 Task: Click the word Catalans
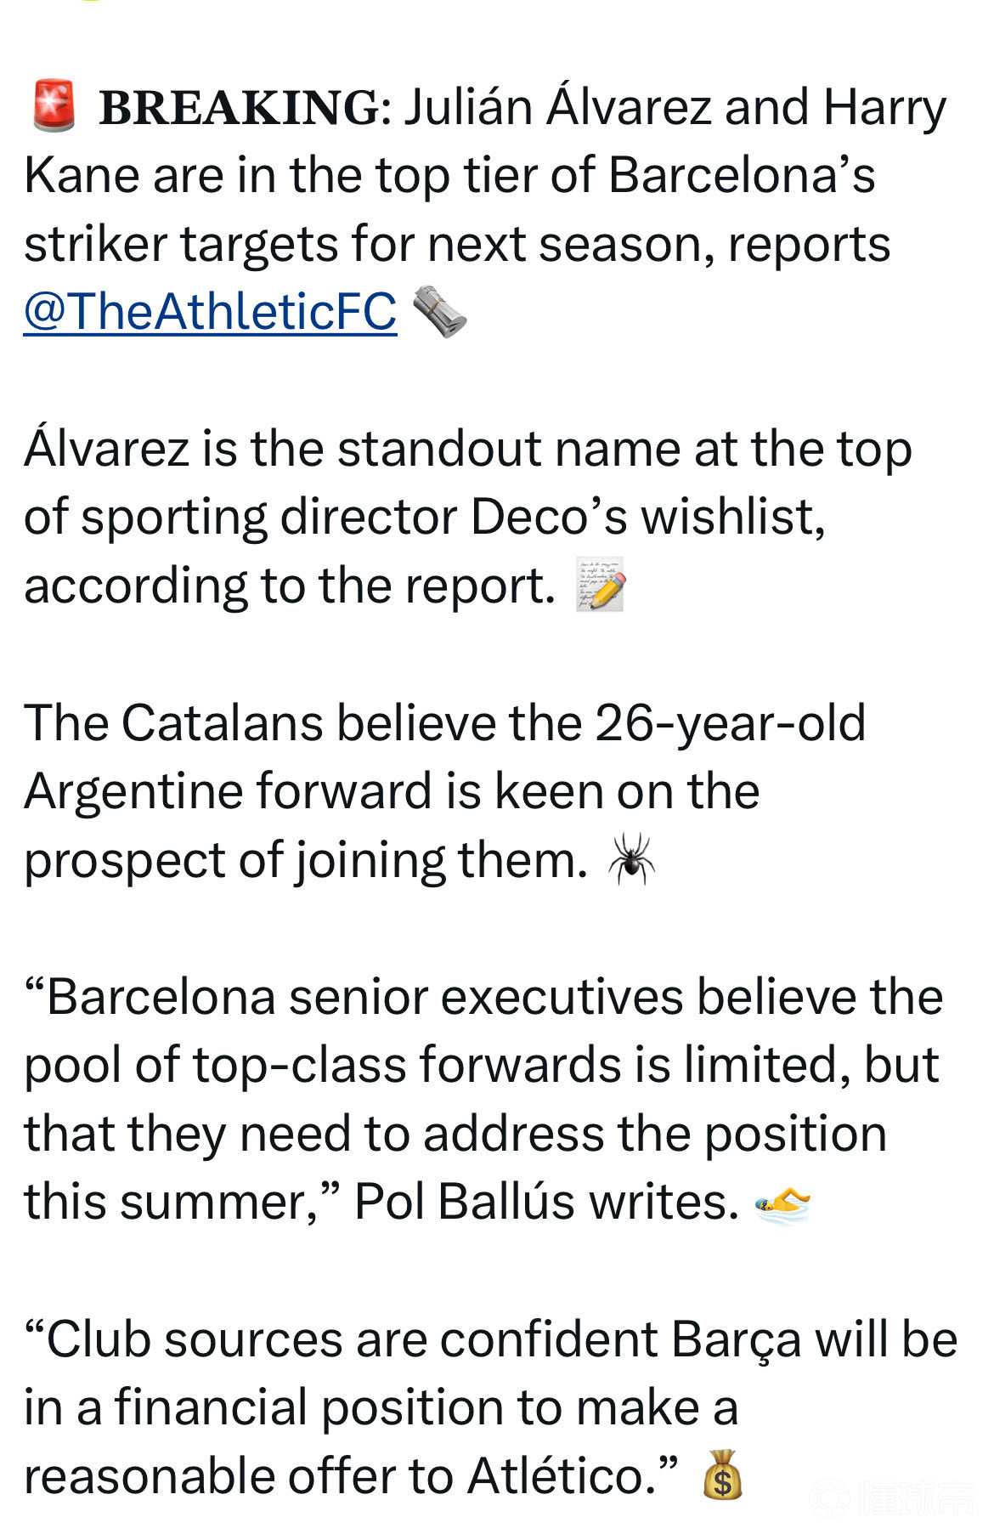coord(222,723)
